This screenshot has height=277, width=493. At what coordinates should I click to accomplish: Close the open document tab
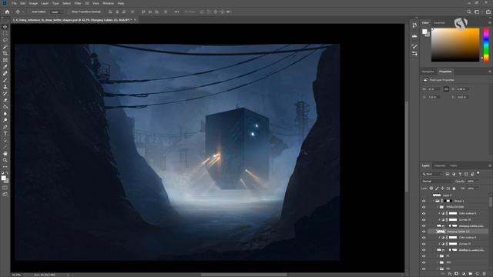click(x=135, y=20)
